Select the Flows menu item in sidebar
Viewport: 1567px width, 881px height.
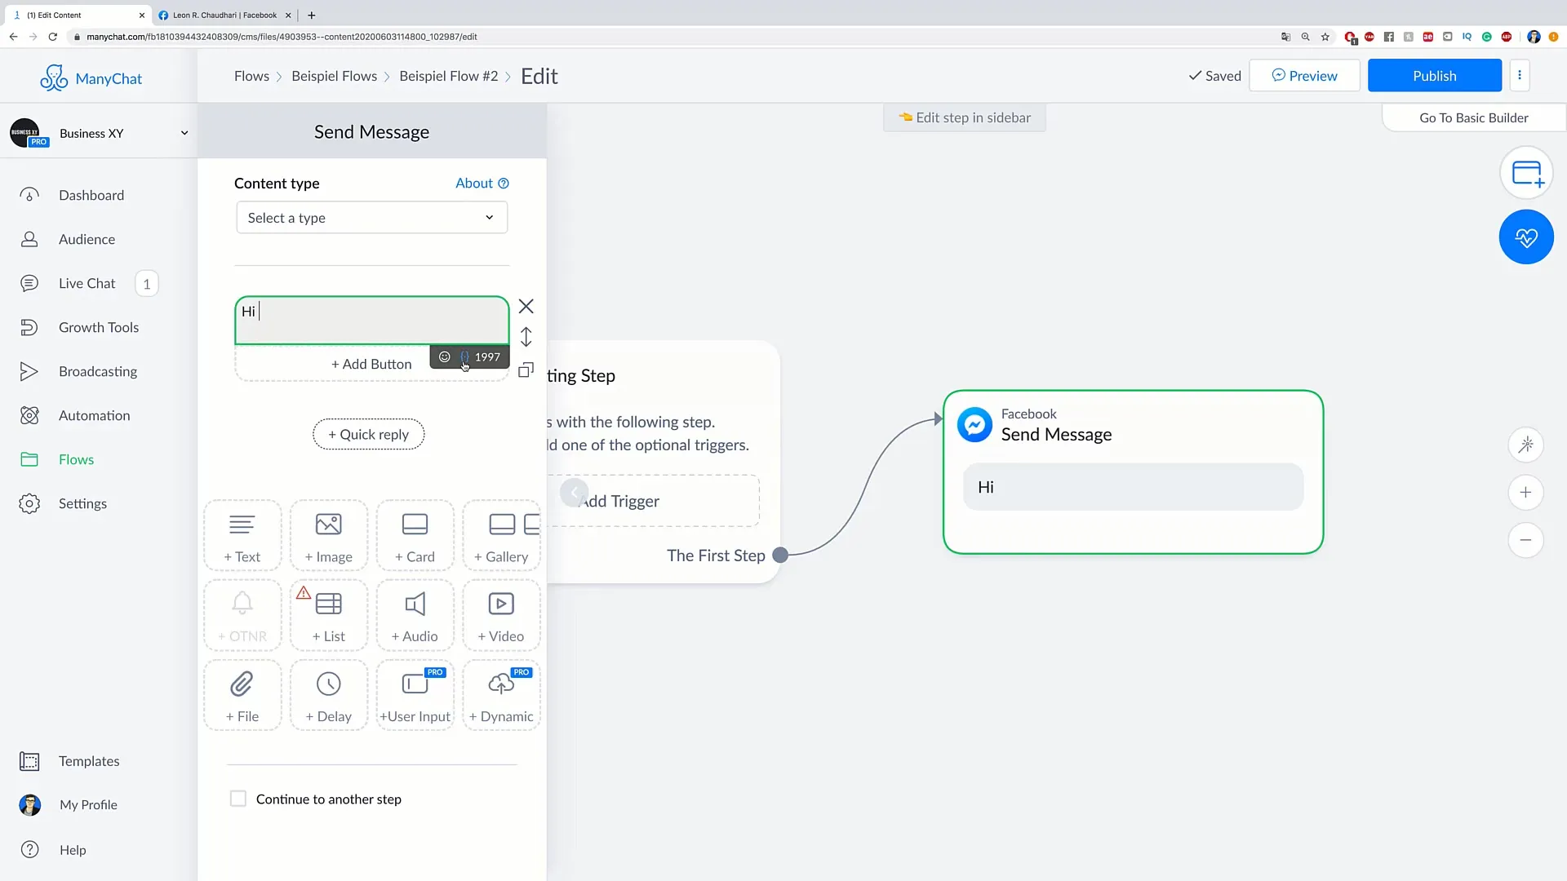tap(77, 459)
